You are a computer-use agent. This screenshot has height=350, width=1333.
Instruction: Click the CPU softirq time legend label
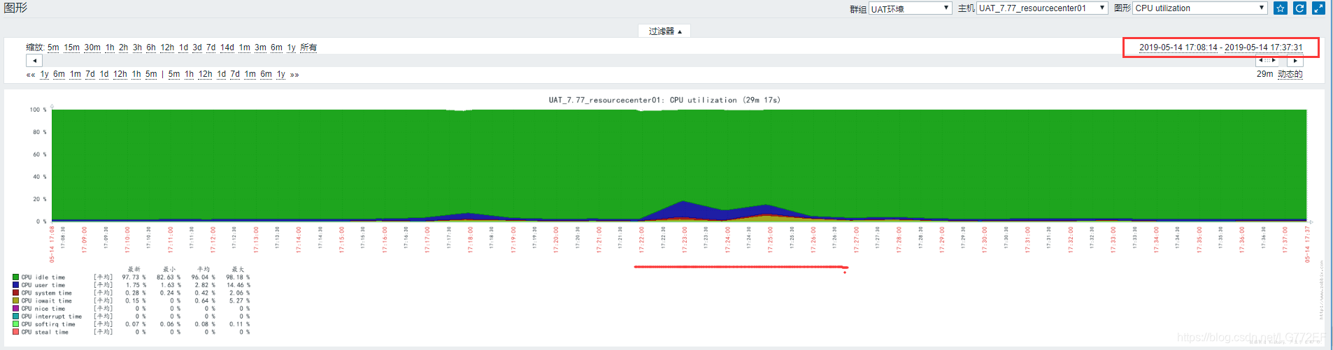tap(48, 324)
